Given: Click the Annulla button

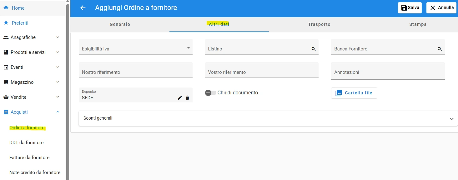Looking at the screenshot, I should pos(441,8).
